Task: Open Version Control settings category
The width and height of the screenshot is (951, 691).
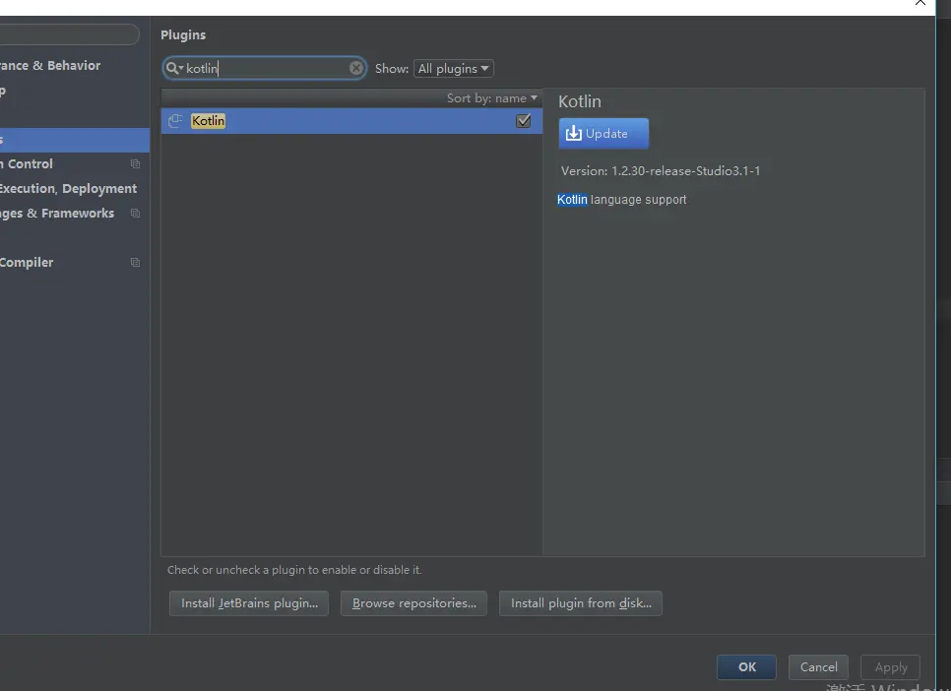Action: (26, 163)
